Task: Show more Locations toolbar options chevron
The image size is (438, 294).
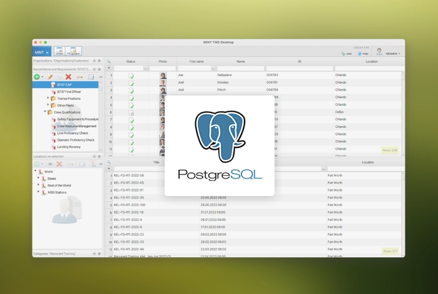Action: [101, 164]
